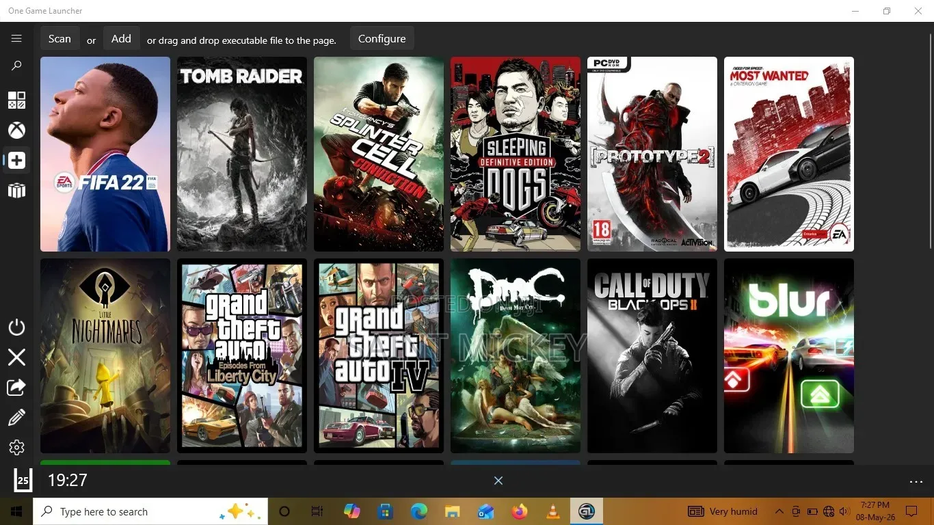
Task: Open the Configure button
Action: [x=382, y=39]
